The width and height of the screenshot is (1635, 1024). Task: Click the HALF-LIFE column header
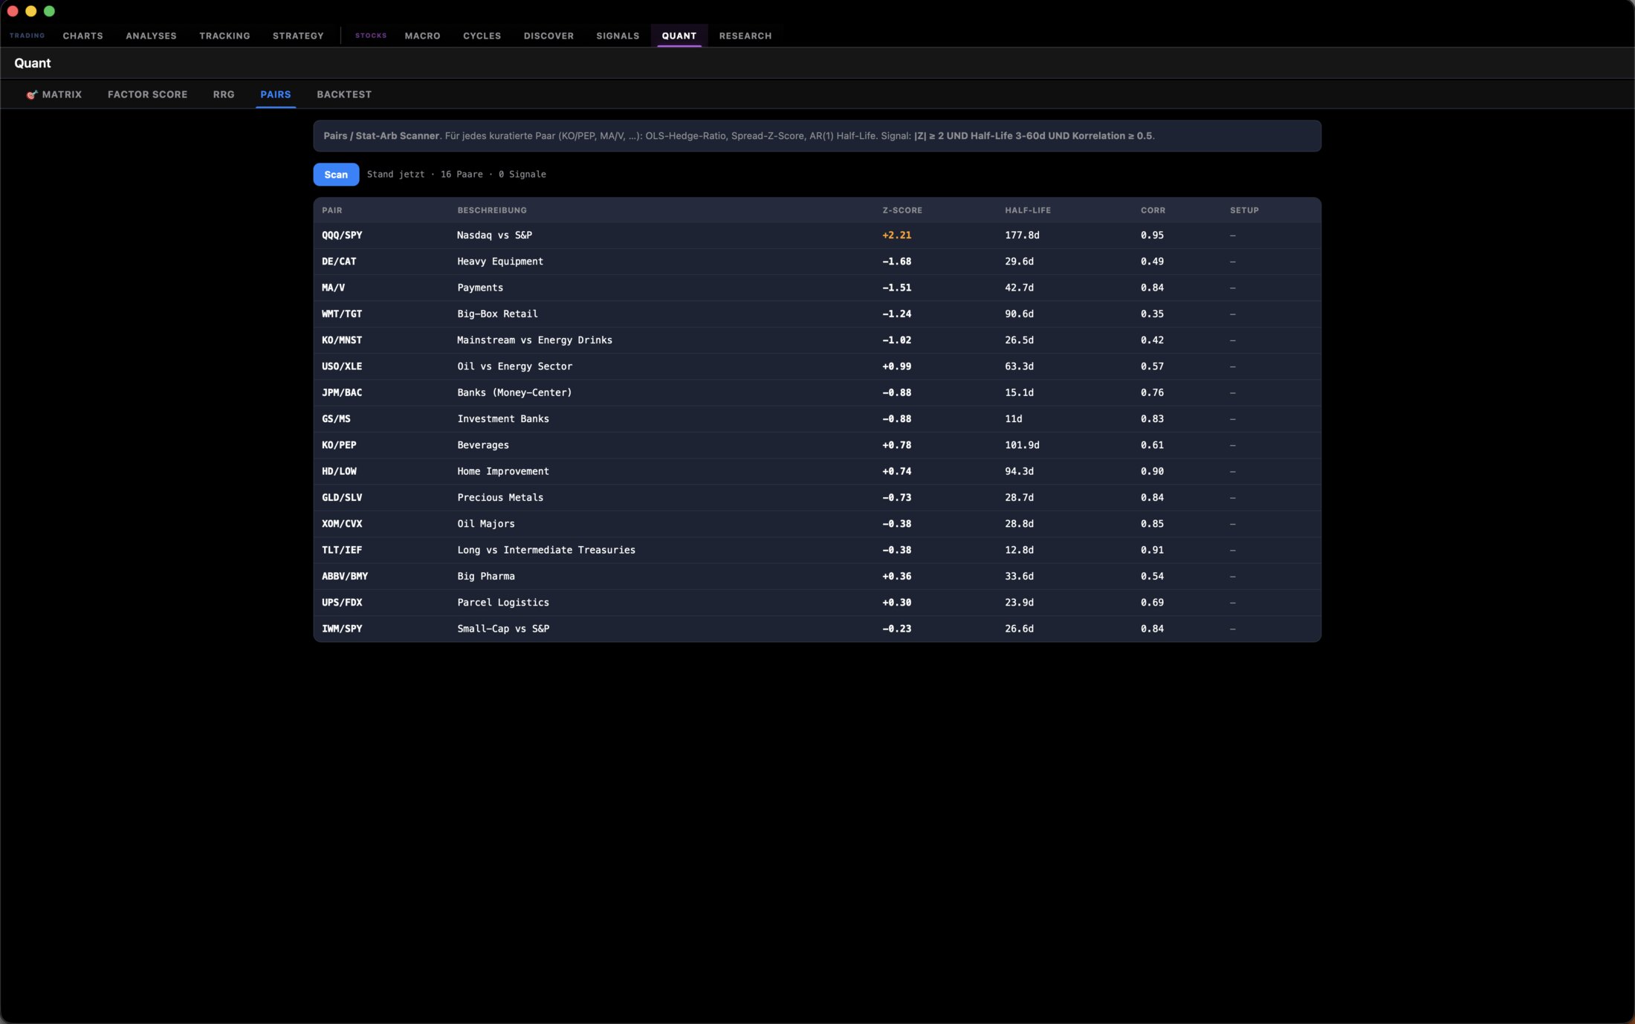click(1028, 210)
